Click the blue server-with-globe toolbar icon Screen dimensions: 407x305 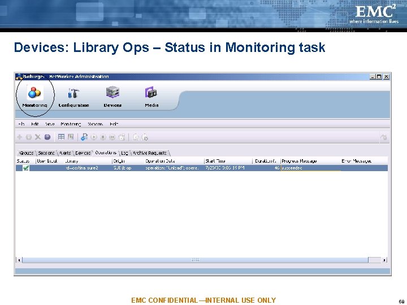point(84,137)
